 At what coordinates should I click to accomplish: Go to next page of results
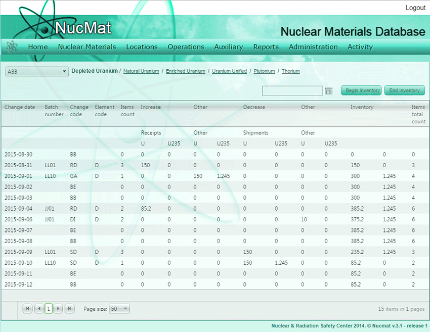[59, 309]
